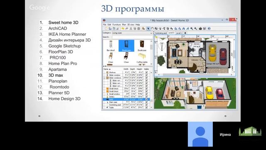Click Ирина's blue participant avatar
The height and width of the screenshot is (150, 266).
pyautogui.click(x=200, y=134)
